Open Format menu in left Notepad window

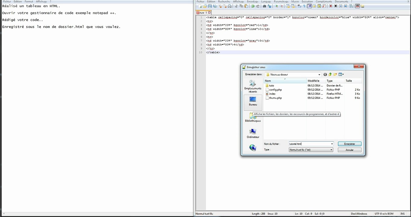click(29, 2)
